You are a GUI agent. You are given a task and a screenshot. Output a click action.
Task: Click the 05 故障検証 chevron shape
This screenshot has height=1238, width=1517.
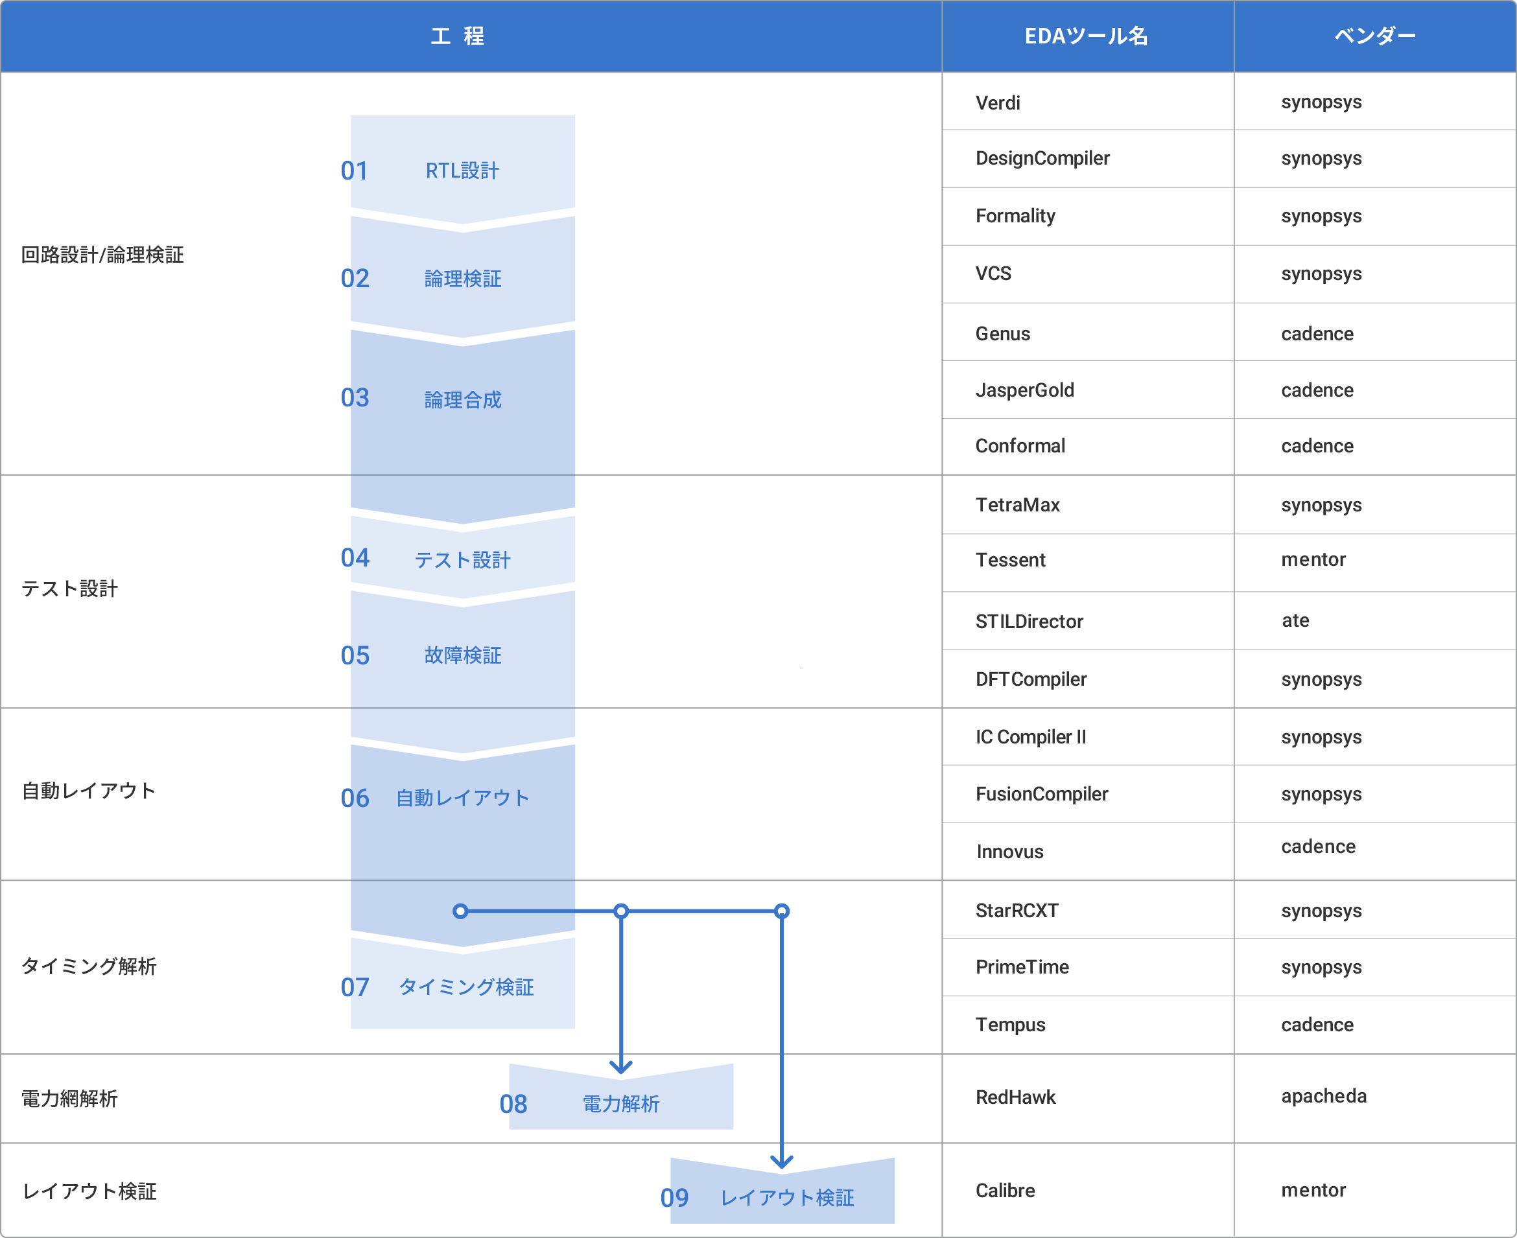click(461, 655)
